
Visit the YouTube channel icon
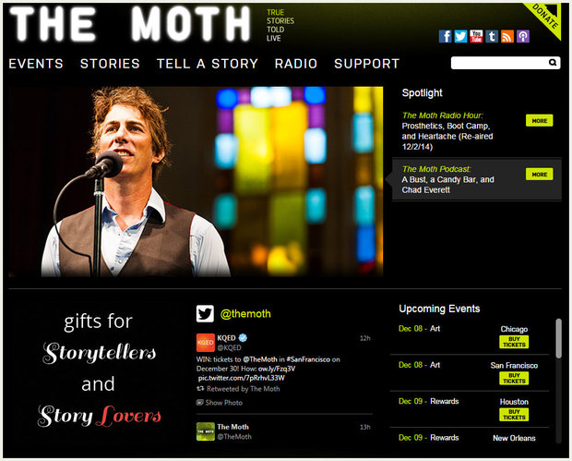tap(476, 37)
